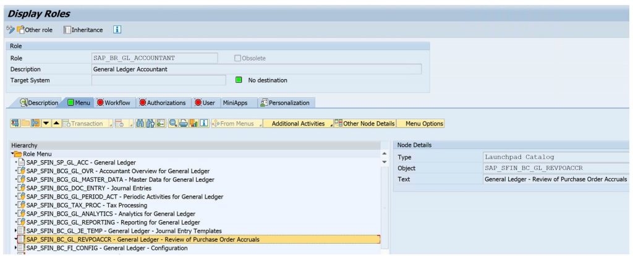Select SAP_SFIN_SP_GL_ACC General Ledger node
The width and height of the screenshot is (633, 256).
81,163
